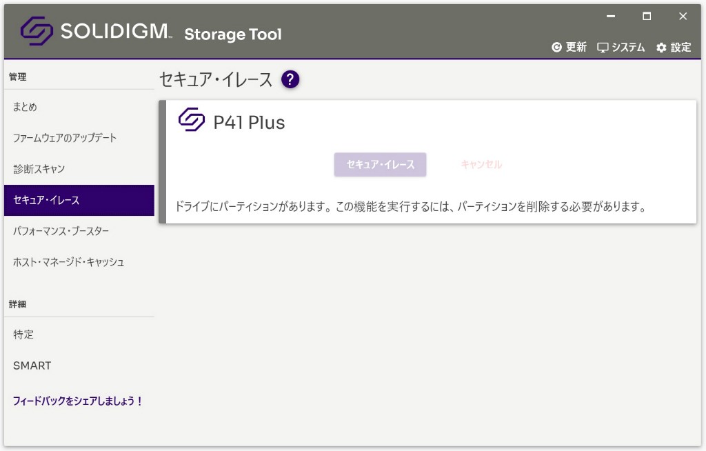Maximize the Storage Tool window
Viewport: 706px width, 451px height.
tap(647, 17)
